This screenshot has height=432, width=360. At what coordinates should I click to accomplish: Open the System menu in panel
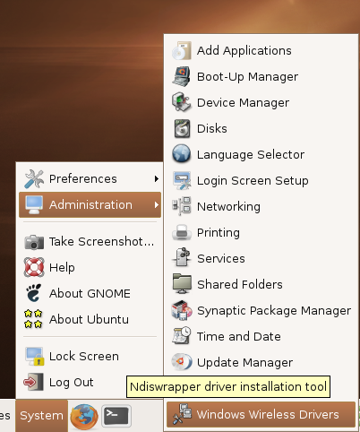41,416
